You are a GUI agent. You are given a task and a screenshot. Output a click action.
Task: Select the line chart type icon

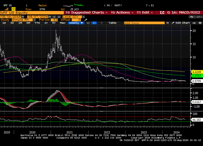pos(88,23)
